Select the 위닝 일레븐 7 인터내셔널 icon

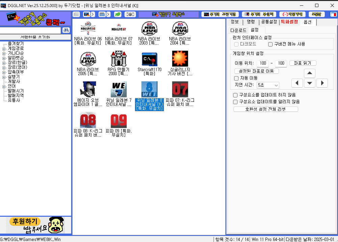(x=118, y=89)
